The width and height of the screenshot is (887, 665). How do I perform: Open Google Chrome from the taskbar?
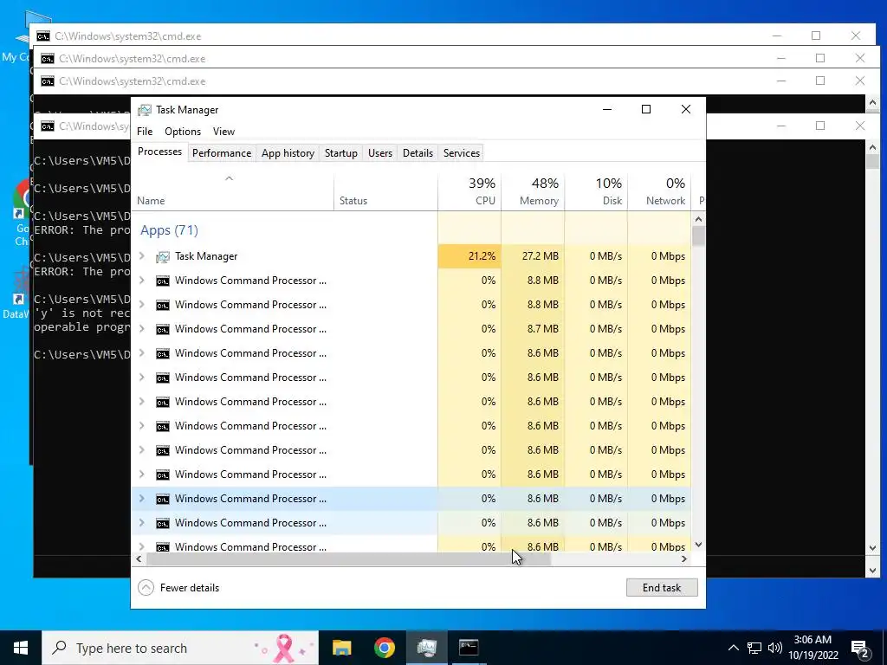(x=384, y=648)
